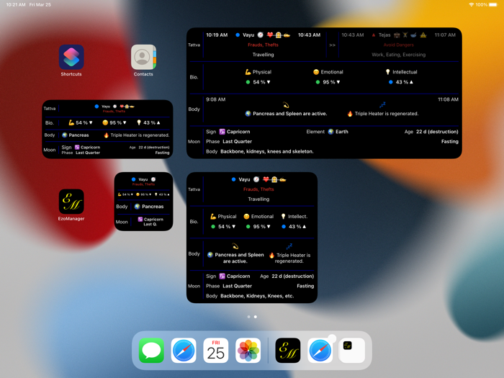Screen dimensions: 504x378
Task: Tap 'Backbone, kidneys, knees and skeleton.' text
Action: (x=267, y=151)
